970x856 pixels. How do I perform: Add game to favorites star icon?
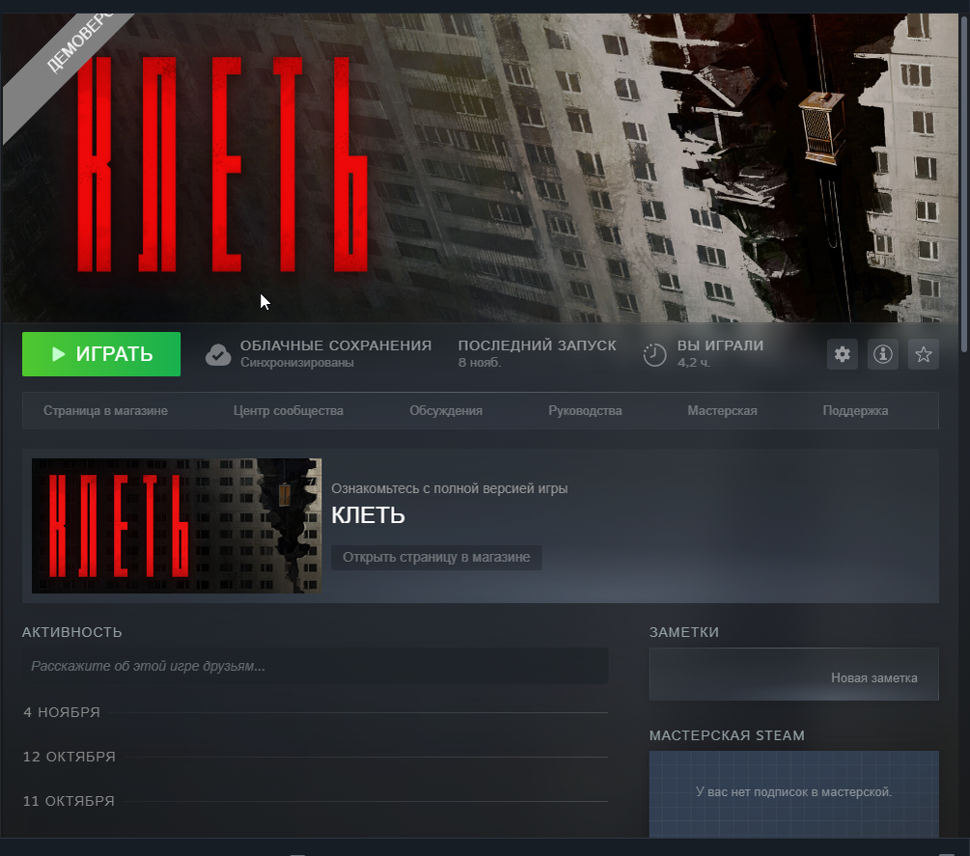tap(923, 354)
